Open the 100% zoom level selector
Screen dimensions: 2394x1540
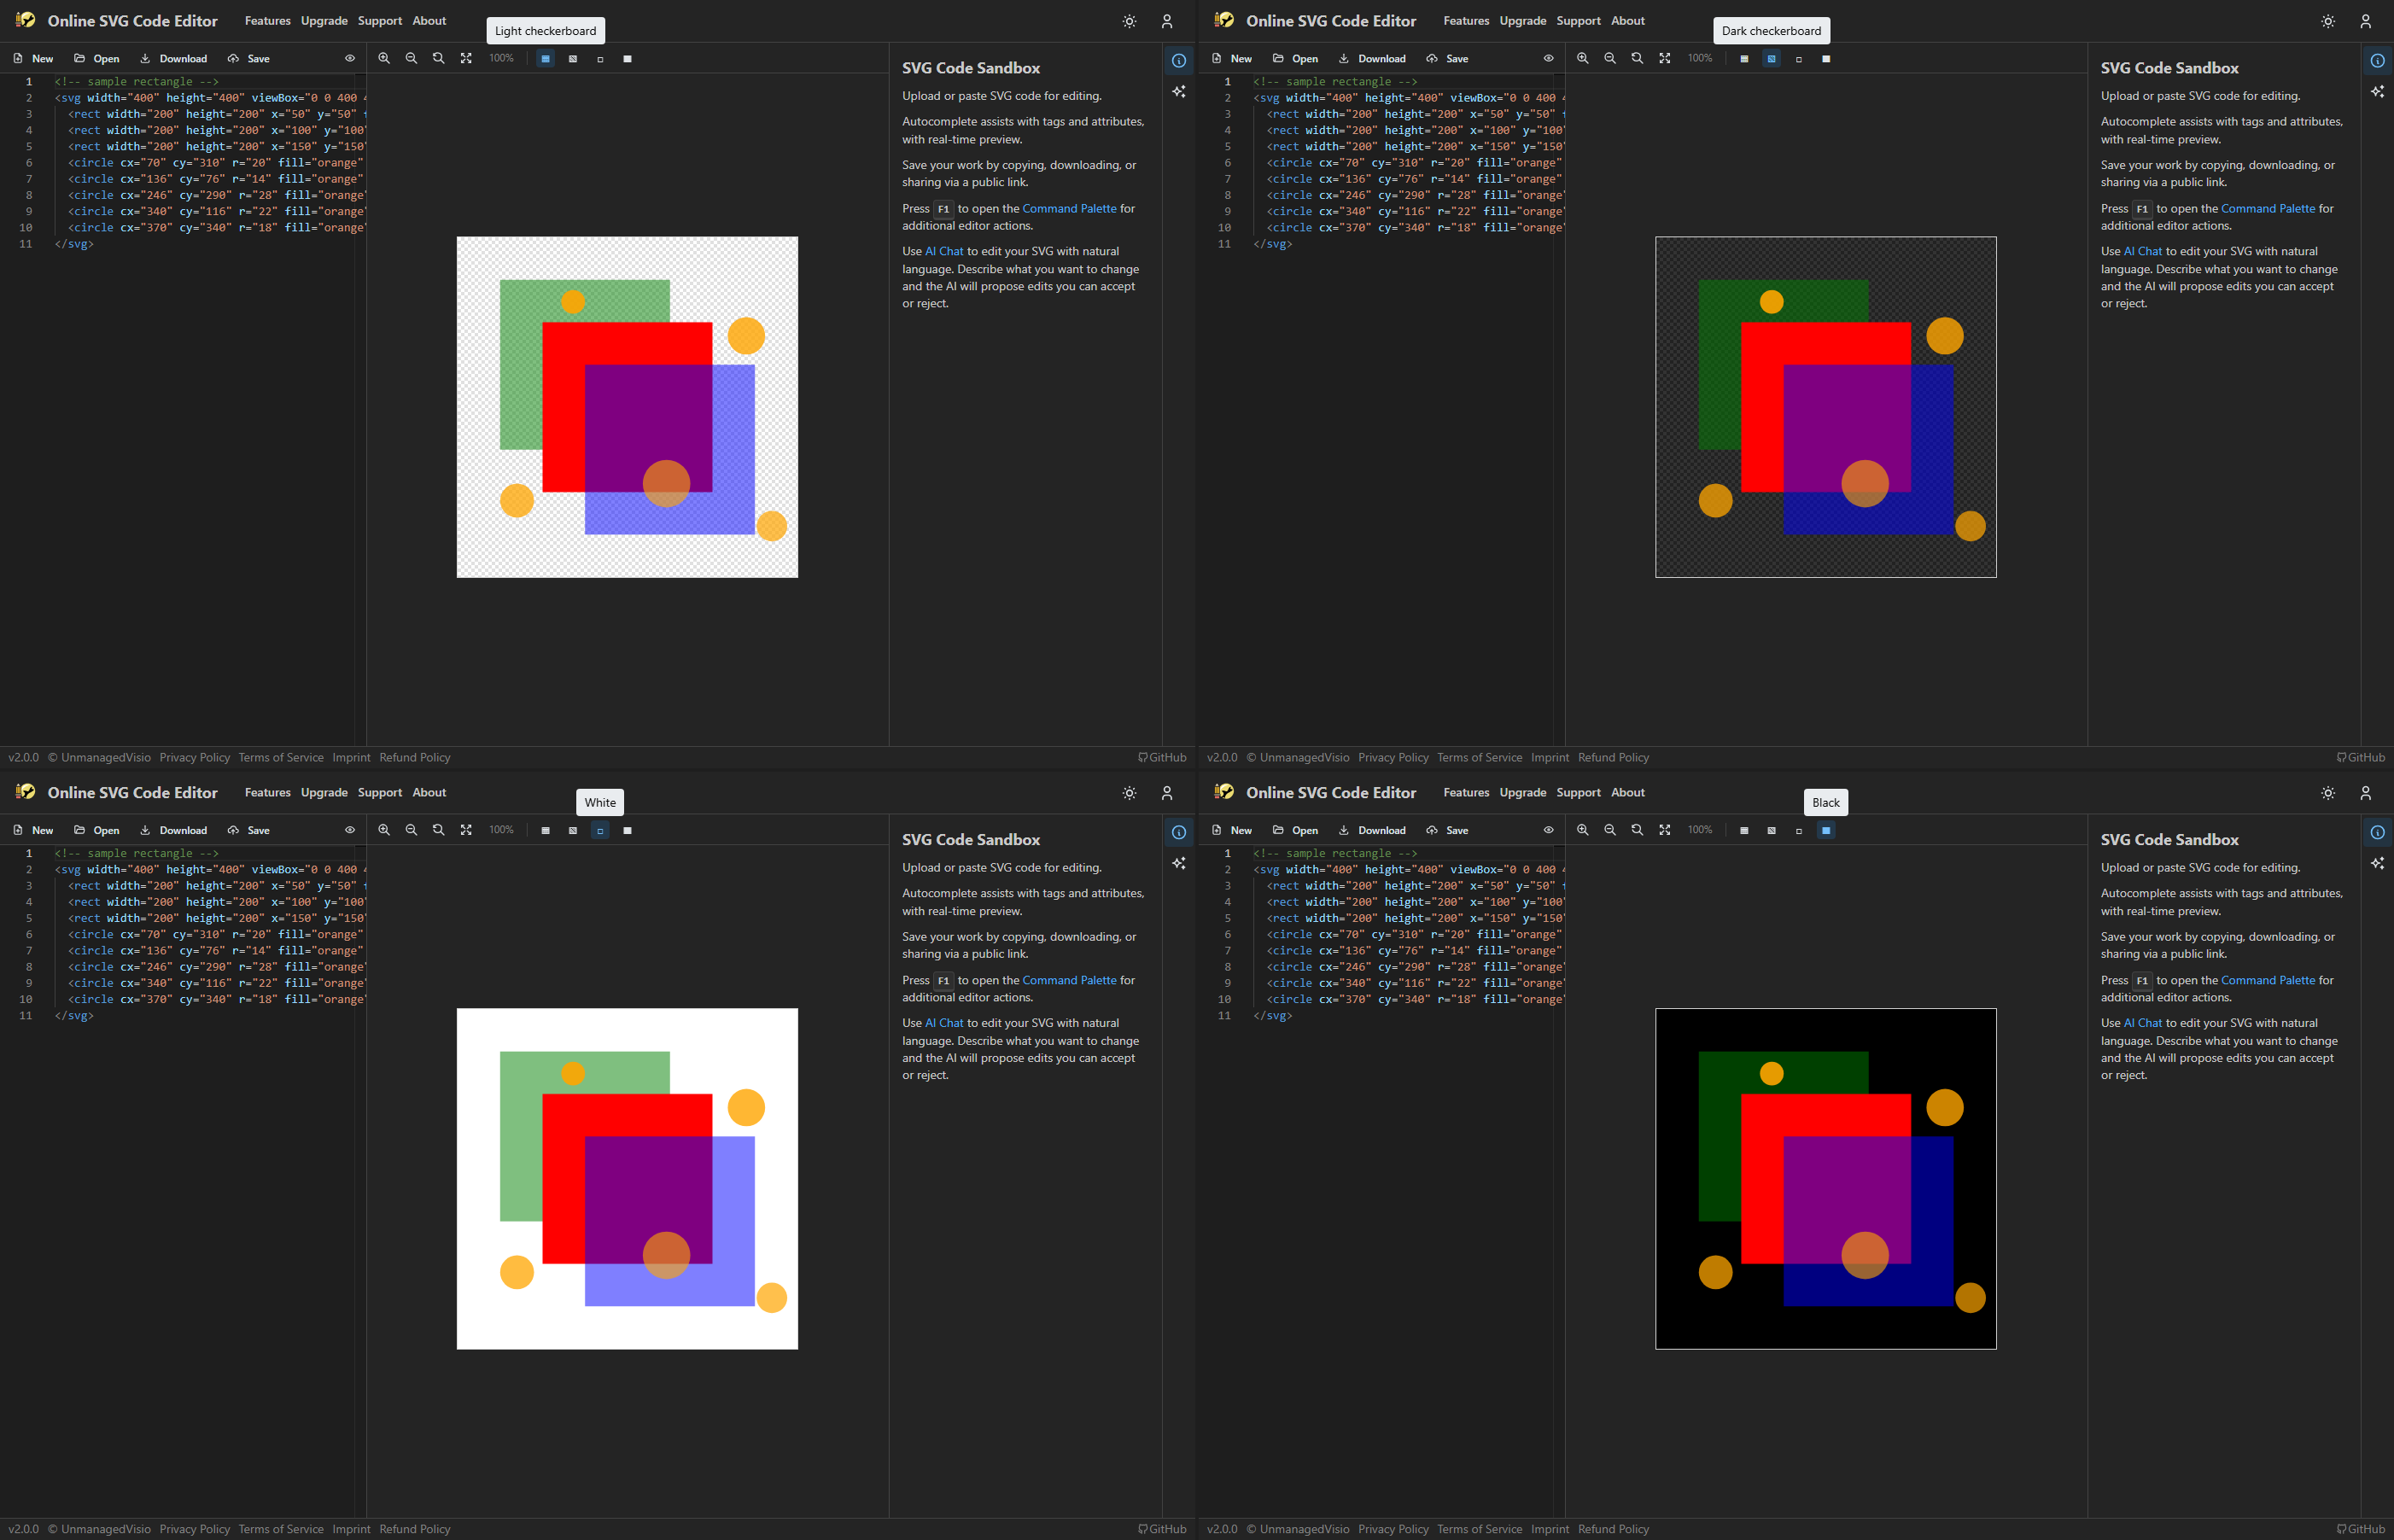(500, 58)
